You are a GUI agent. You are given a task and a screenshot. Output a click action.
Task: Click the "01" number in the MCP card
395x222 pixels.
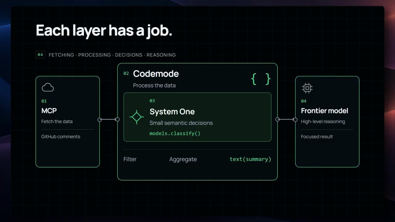(x=44, y=101)
